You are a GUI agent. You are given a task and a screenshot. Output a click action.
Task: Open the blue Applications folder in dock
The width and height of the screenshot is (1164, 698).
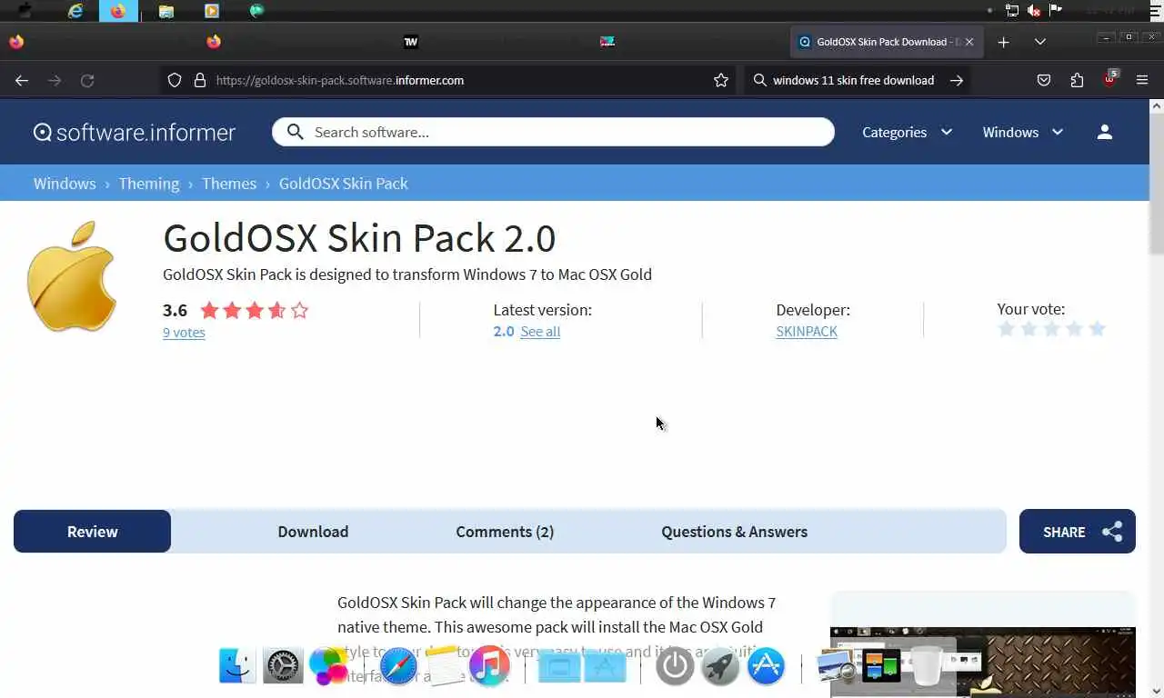pyautogui.click(x=606, y=666)
